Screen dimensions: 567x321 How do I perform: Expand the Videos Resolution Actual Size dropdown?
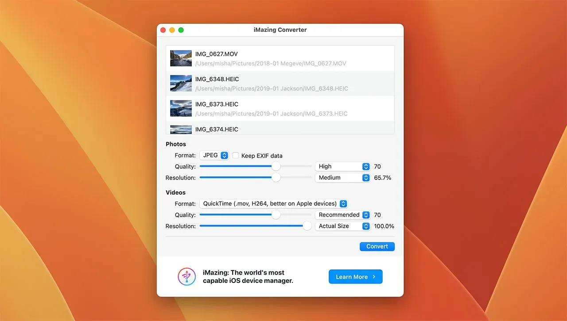[x=342, y=226]
